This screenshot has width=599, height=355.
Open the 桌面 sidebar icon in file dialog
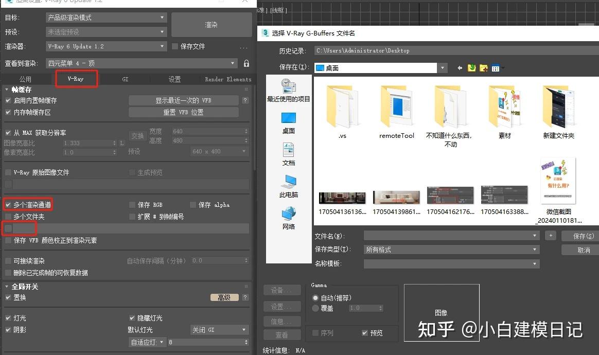288,122
